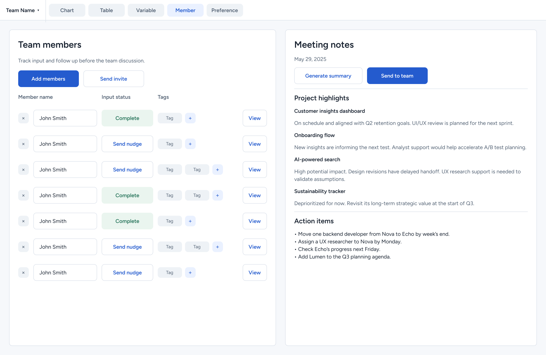The image size is (546, 355).
Task: Click the name field in the sixth row
Action: (x=65, y=247)
